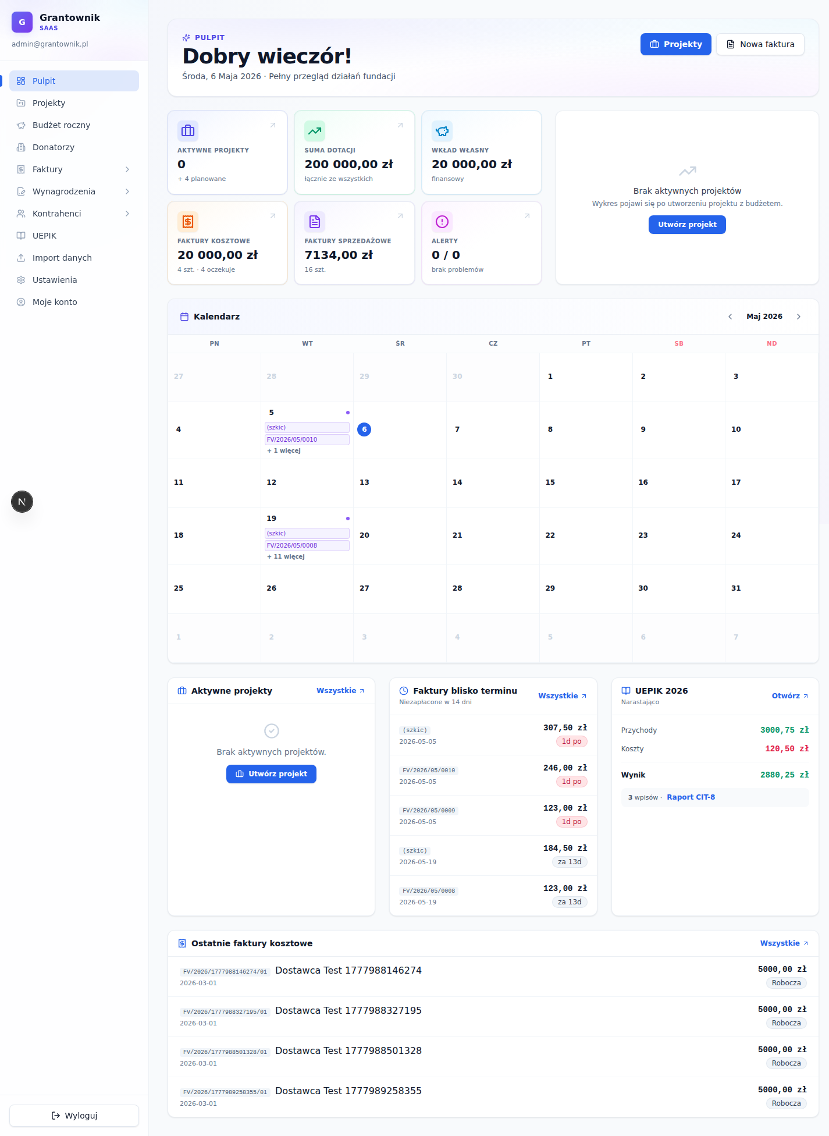This screenshot has height=1136, width=829.
Task: Click the briefcase icon by Aktywne projekty heading
Action: (x=182, y=691)
